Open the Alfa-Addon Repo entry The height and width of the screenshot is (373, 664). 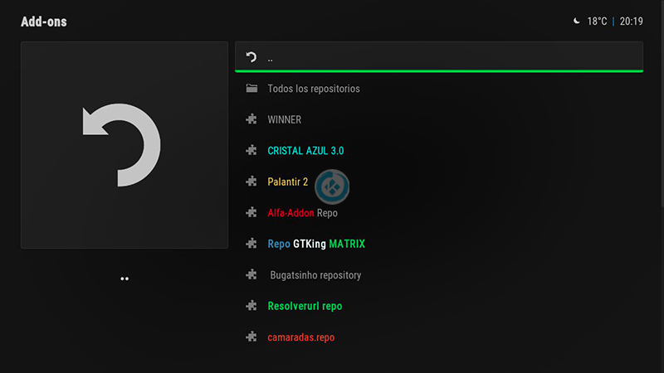302,213
